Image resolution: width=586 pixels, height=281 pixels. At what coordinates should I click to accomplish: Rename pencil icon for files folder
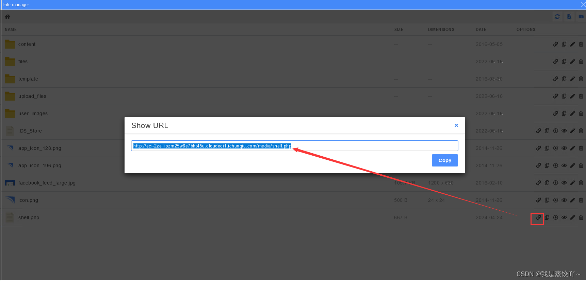click(x=572, y=62)
